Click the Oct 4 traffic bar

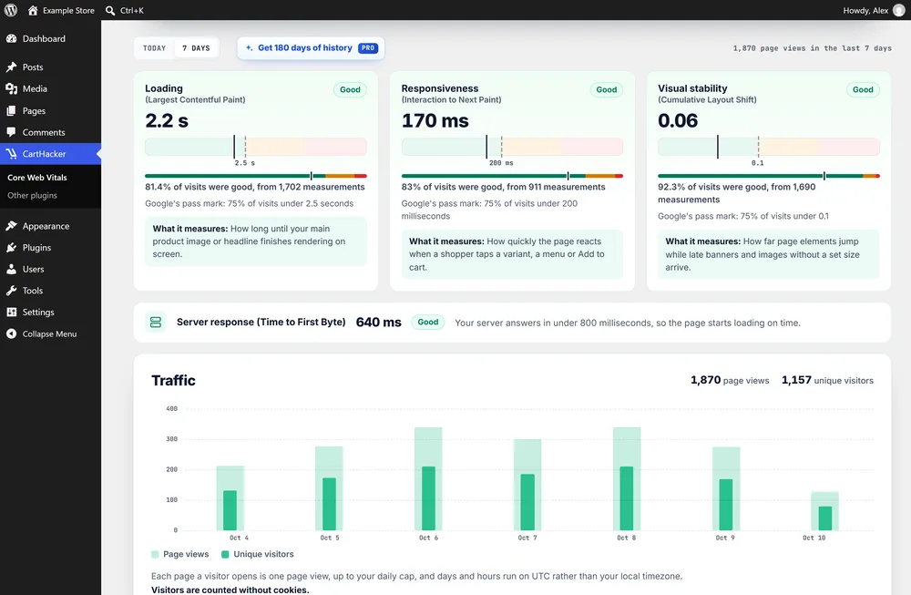[230, 498]
